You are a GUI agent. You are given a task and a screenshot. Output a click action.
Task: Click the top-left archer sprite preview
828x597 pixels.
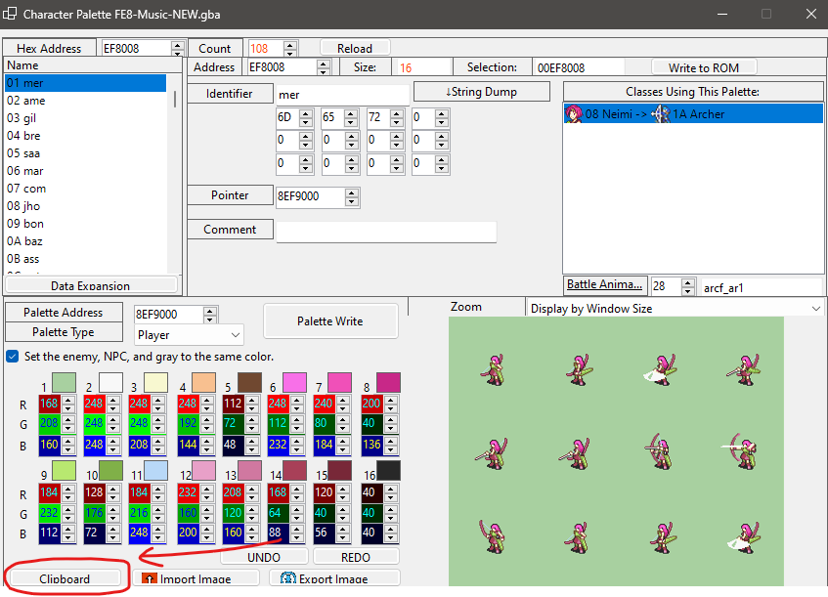pyautogui.click(x=489, y=368)
